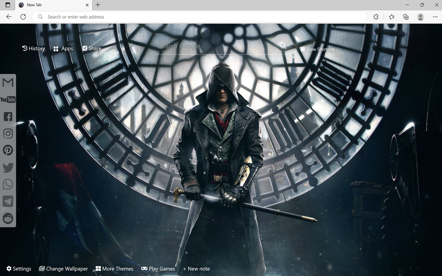
Task: Open the tab actions menu
Action: pyautogui.click(x=8, y=5)
